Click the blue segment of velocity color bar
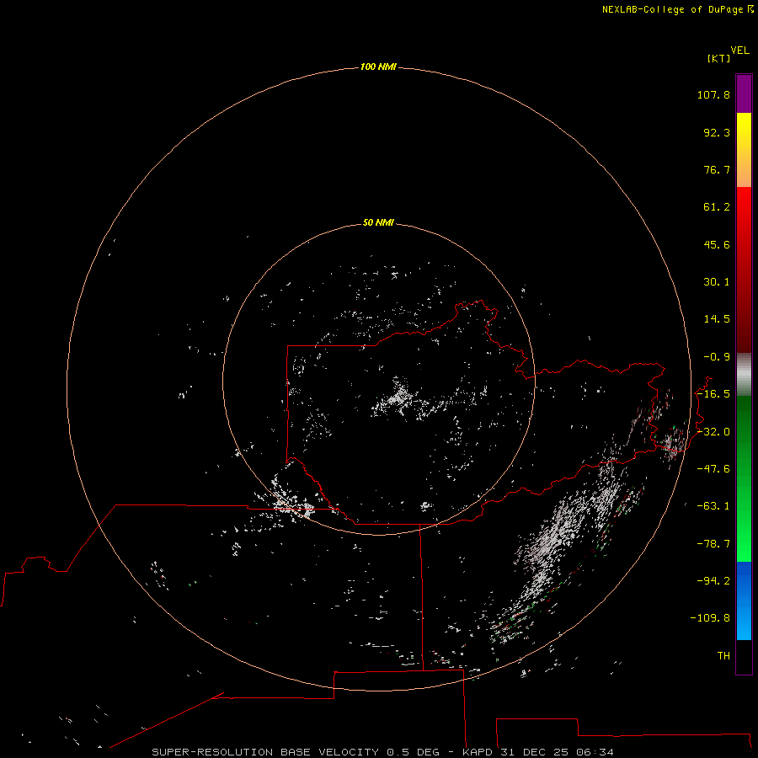 [744, 601]
